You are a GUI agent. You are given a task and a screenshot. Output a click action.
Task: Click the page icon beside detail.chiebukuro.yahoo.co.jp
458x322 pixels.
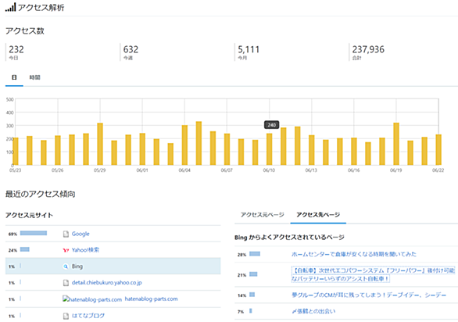tap(66, 283)
